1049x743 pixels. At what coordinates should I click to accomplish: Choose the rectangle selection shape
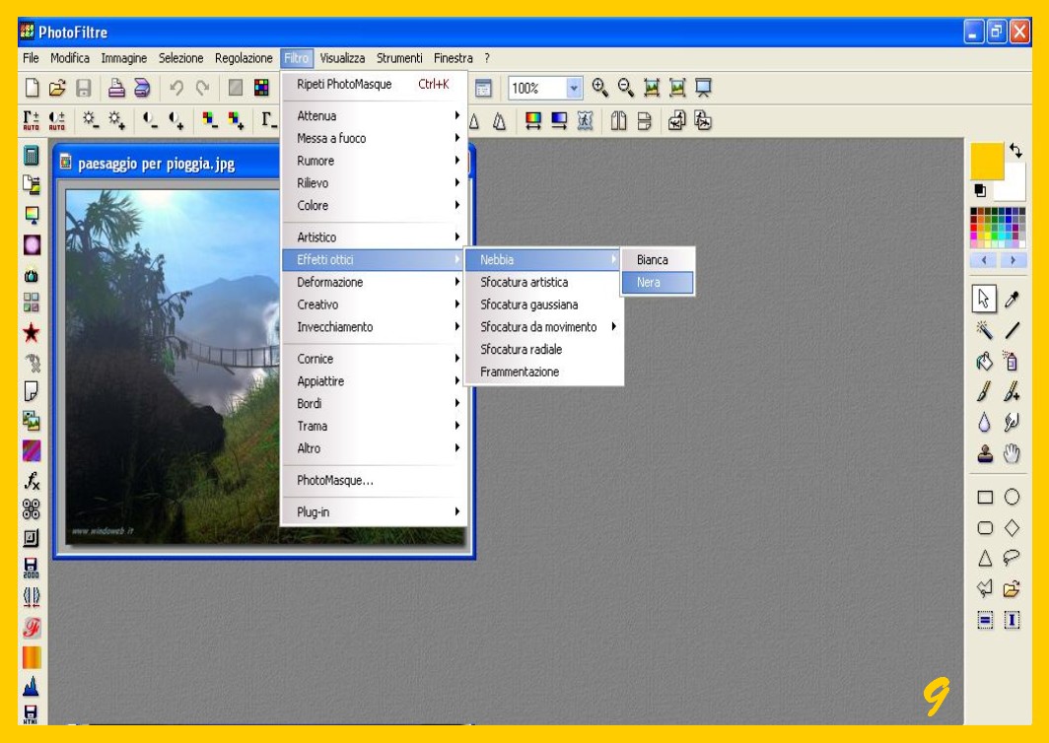click(984, 498)
